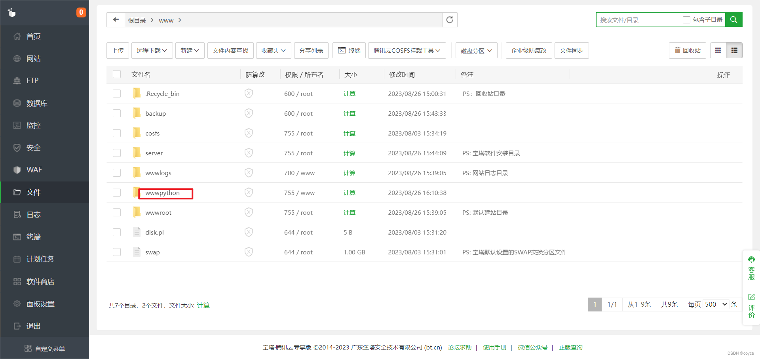Toggle tamper-proof shield for cosfs folder
760x359 pixels.
249,133
